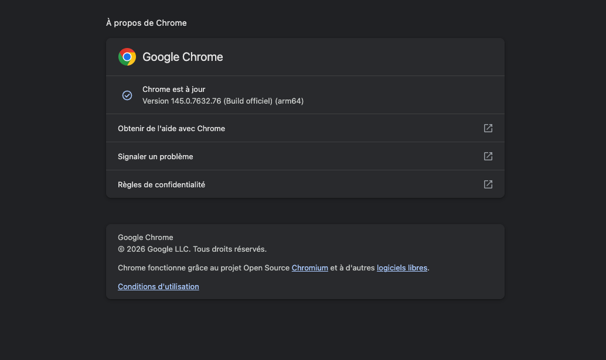Click the Google Chrome header label
606x360 pixels.
[182, 57]
